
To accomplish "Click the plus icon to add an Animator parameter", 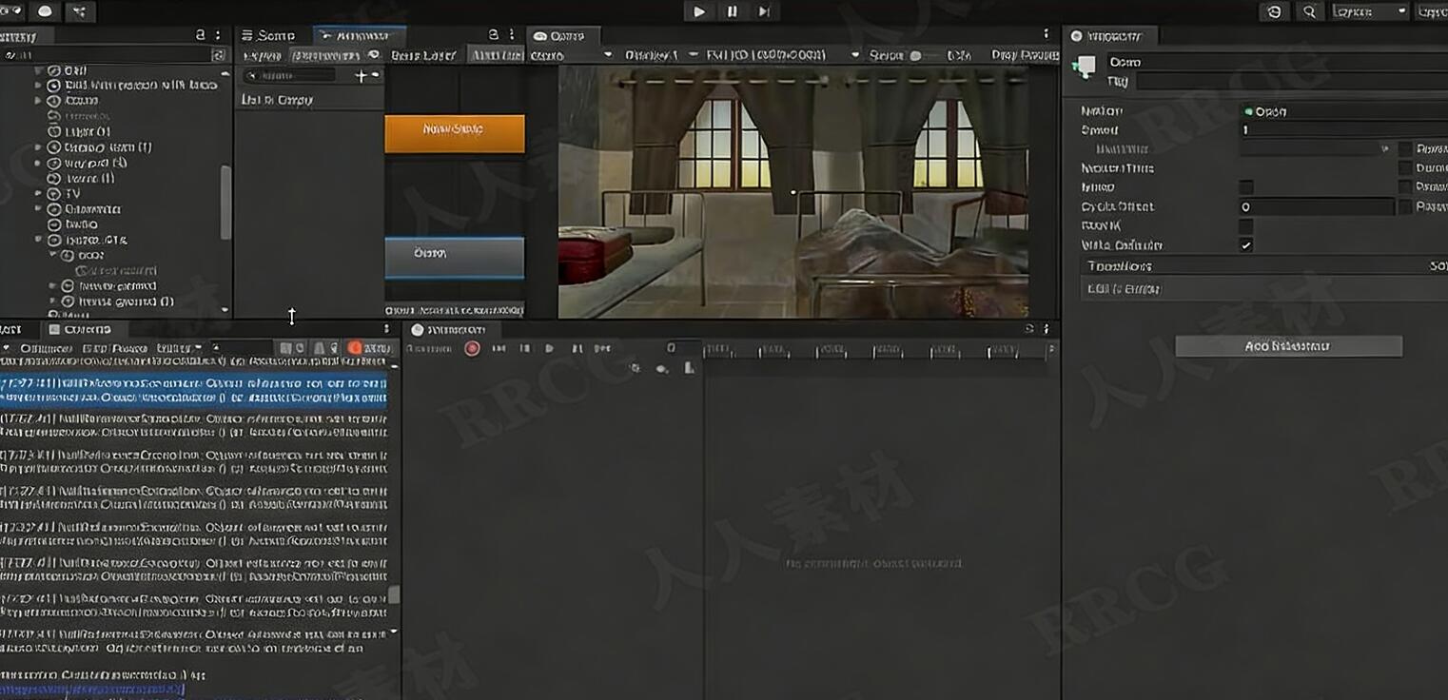I will pos(362,75).
